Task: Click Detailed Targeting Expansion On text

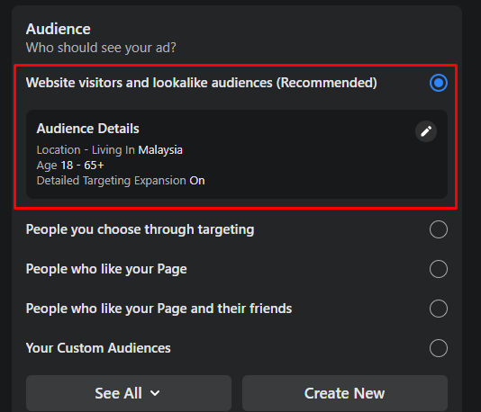Action: (x=121, y=181)
